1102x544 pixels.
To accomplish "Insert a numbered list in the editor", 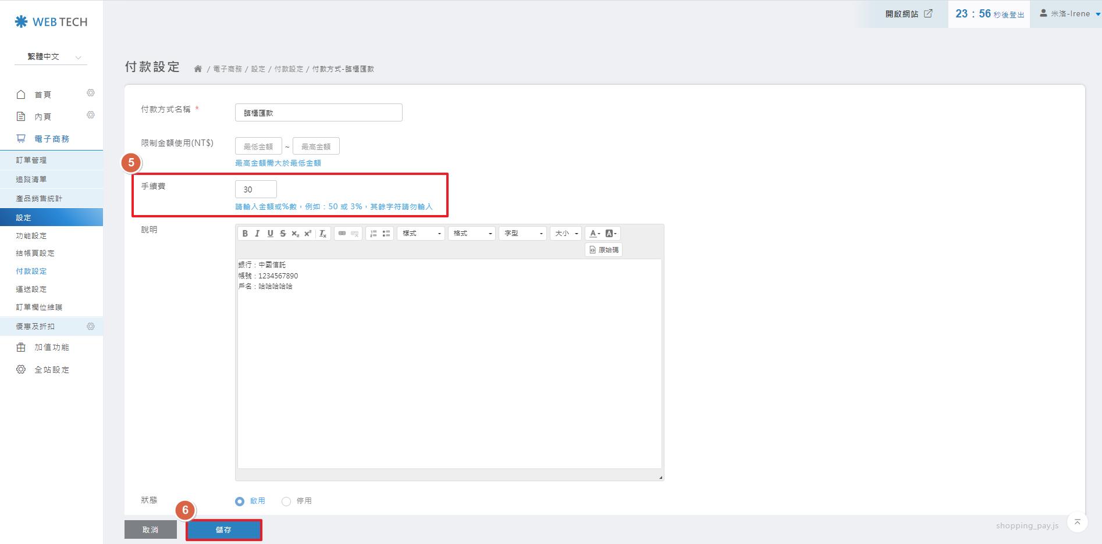I will pyautogui.click(x=374, y=234).
